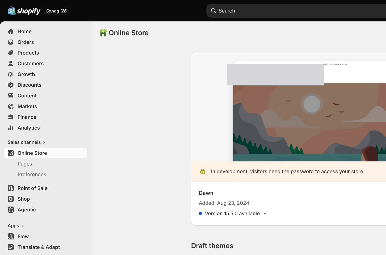Click the Draft themes heading

pyautogui.click(x=212, y=246)
